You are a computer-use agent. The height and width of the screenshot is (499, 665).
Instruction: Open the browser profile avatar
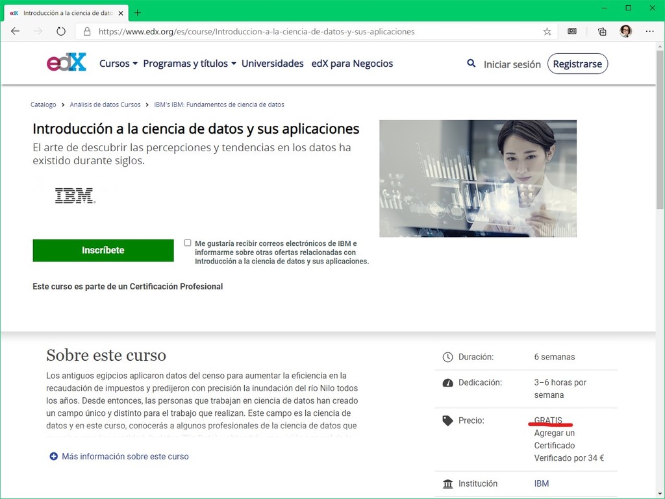[625, 31]
